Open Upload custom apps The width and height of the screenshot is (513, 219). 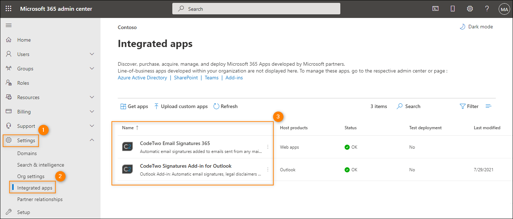[181, 106]
